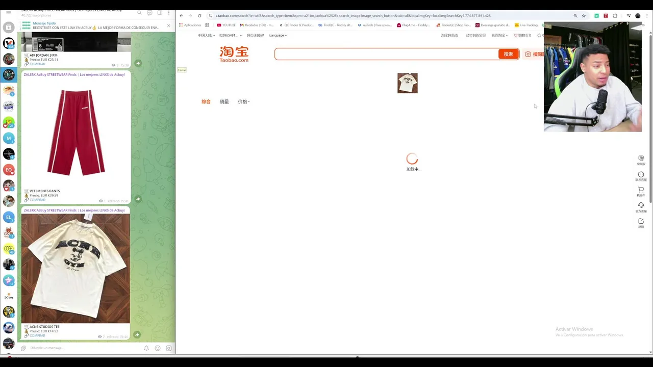The image size is (653, 367).
Task: Open the Telegram channel live chat icon
Action: coord(149,13)
